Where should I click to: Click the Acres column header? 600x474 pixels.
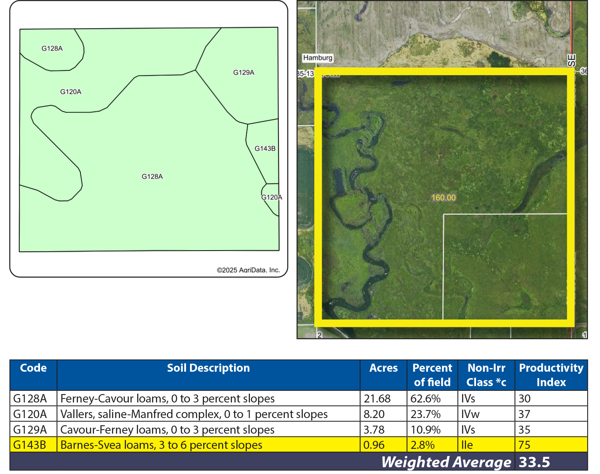pyautogui.click(x=383, y=368)
